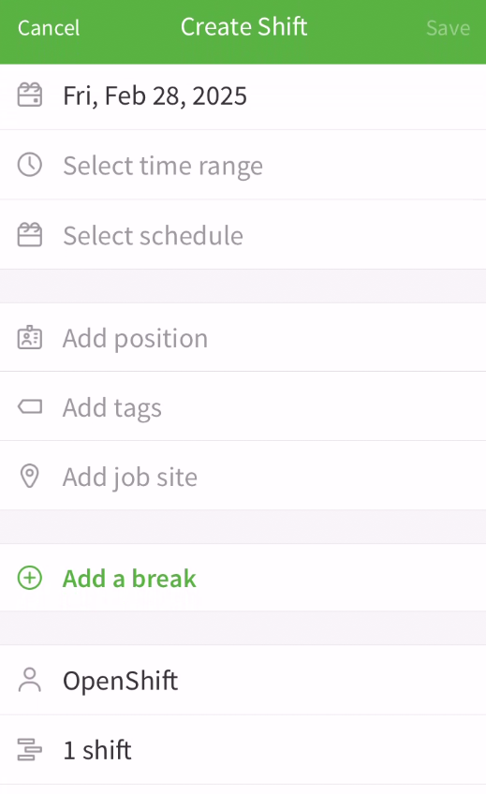Tap the stacked bars shift count icon
Screen dimensions: 486x794
(30, 749)
